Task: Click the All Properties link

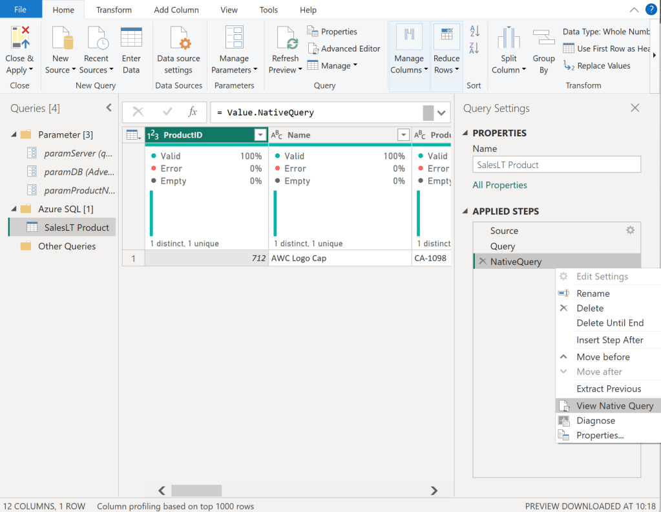Action: click(x=499, y=185)
